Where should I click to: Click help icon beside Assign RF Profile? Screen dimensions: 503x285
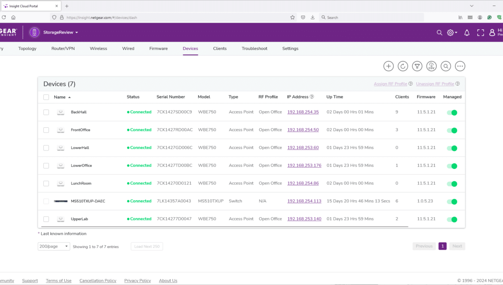click(x=410, y=84)
